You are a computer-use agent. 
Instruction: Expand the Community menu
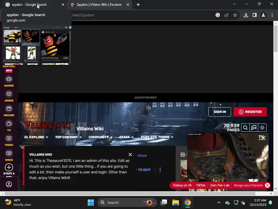(x=100, y=137)
